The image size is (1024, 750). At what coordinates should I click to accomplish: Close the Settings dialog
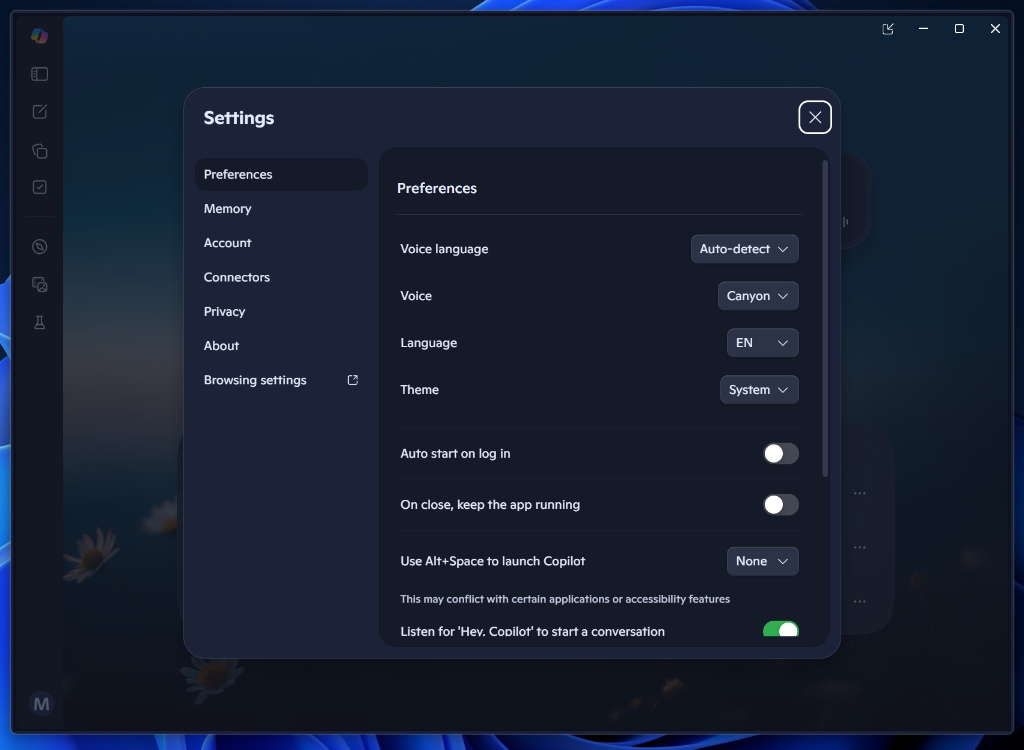[x=815, y=117]
